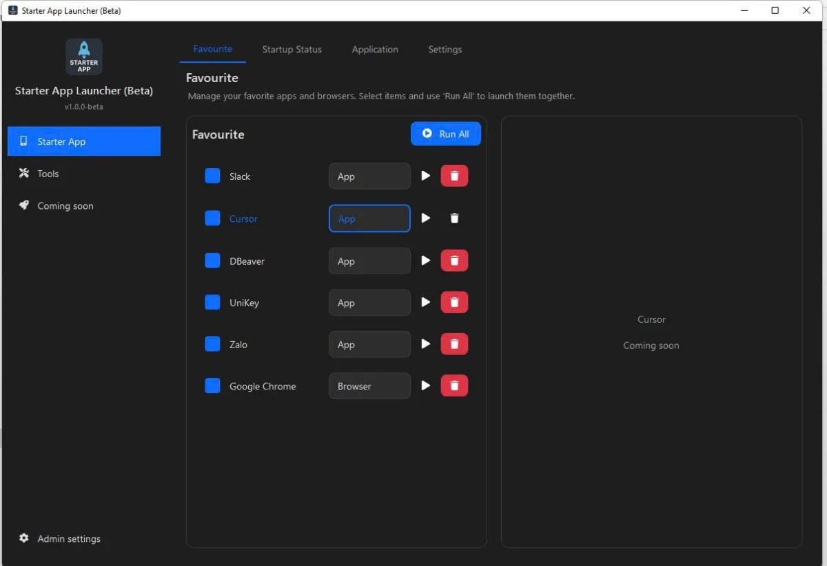
Task: Open the Browser dropdown for Google Chrome
Action: coord(369,385)
